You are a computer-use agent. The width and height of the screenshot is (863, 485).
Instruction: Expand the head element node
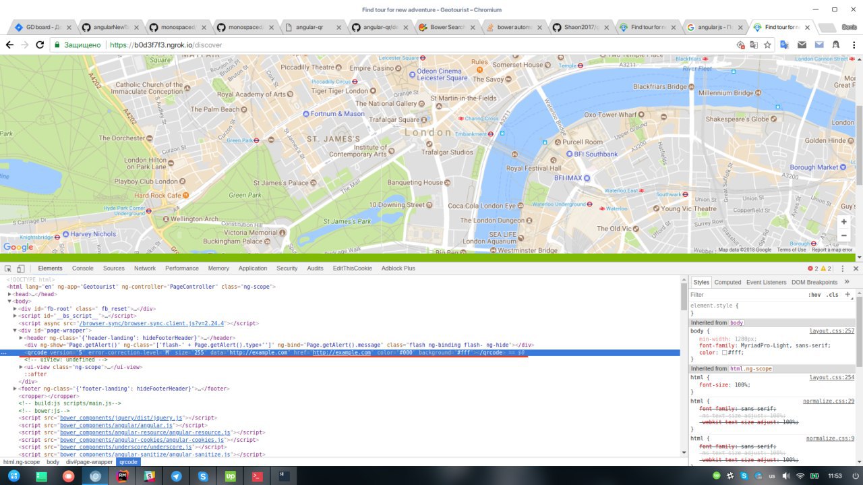9,294
